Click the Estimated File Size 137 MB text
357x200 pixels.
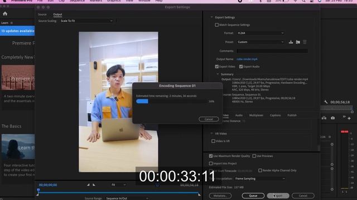point(226,187)
